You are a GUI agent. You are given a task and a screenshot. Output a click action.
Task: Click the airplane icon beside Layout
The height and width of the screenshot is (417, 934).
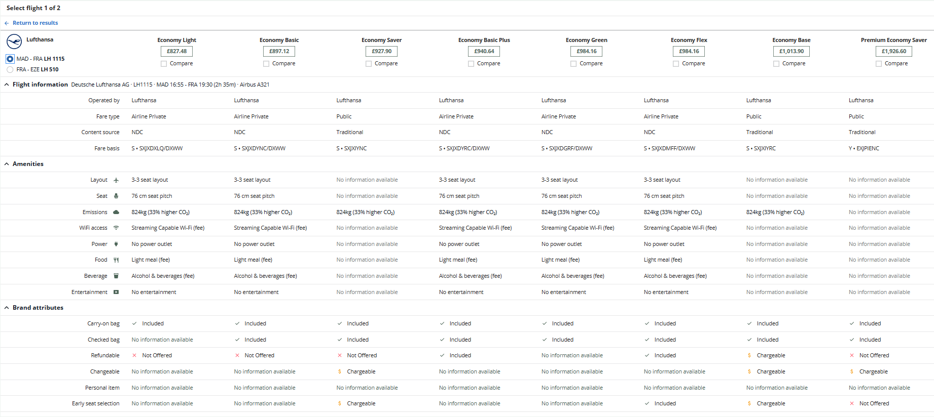pos(116,180)
